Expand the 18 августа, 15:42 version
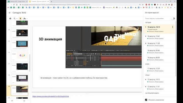Viewport: 183px width, 103px height. click(x=146, y=36)
